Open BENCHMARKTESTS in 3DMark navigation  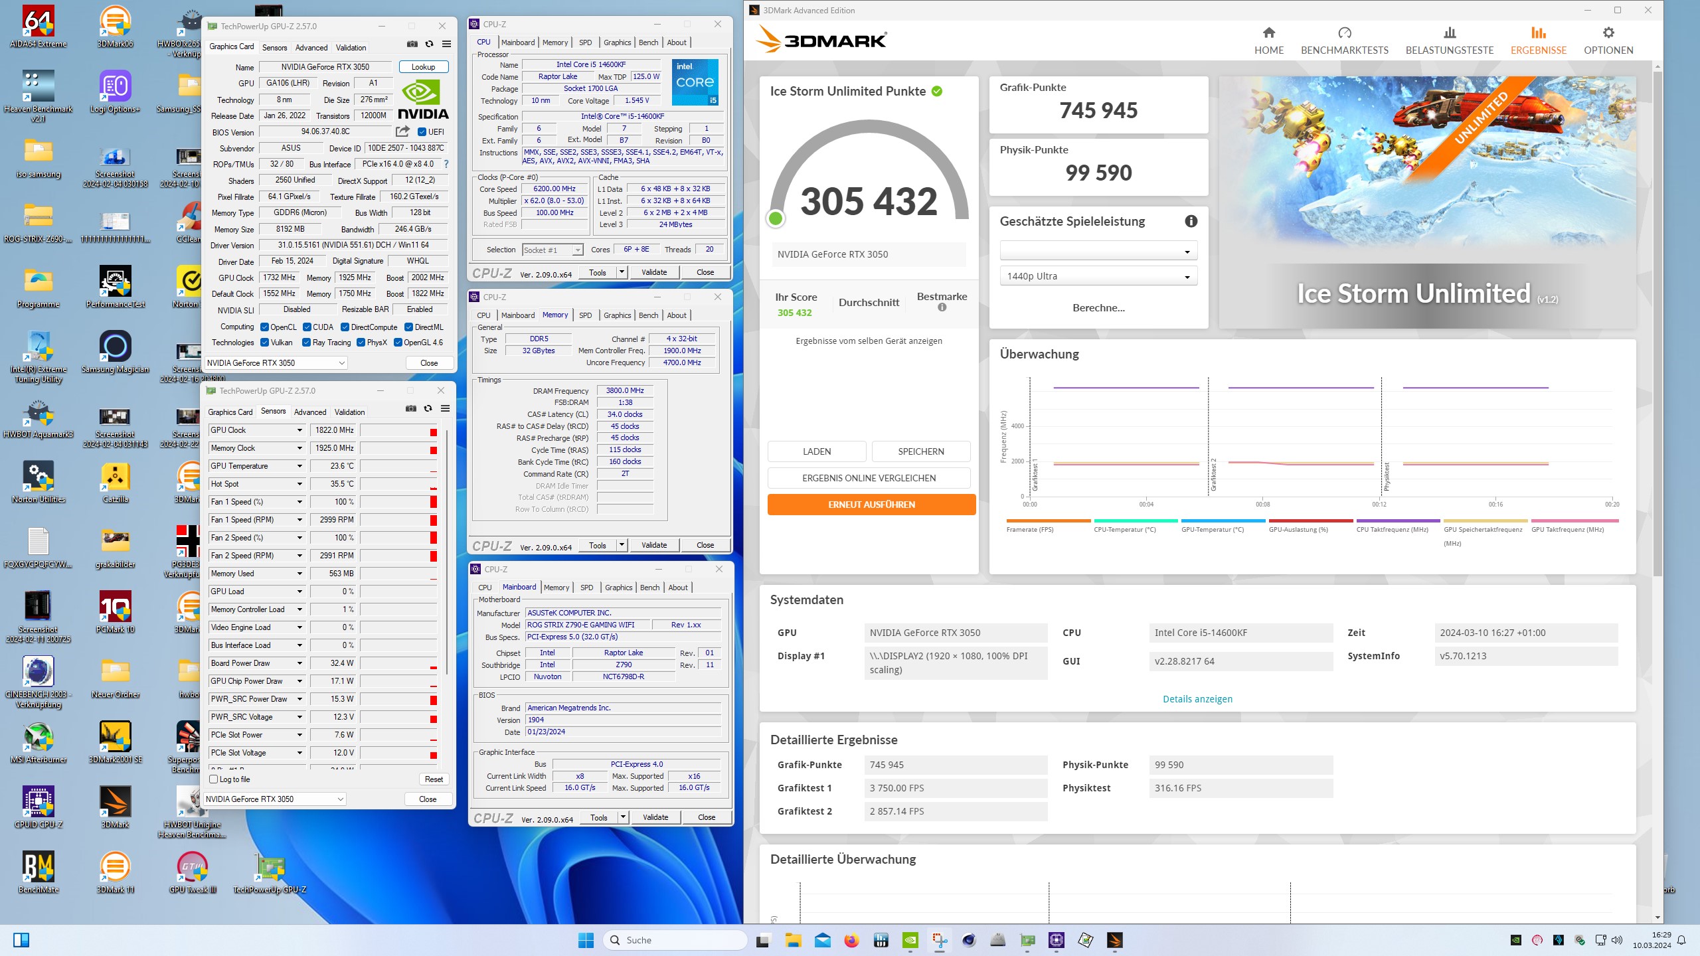(1344, 41)
